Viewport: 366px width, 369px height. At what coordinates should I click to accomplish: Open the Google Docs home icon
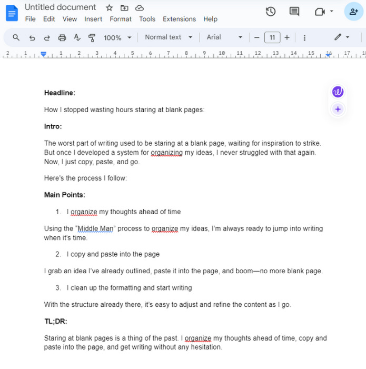click(12, 13)
